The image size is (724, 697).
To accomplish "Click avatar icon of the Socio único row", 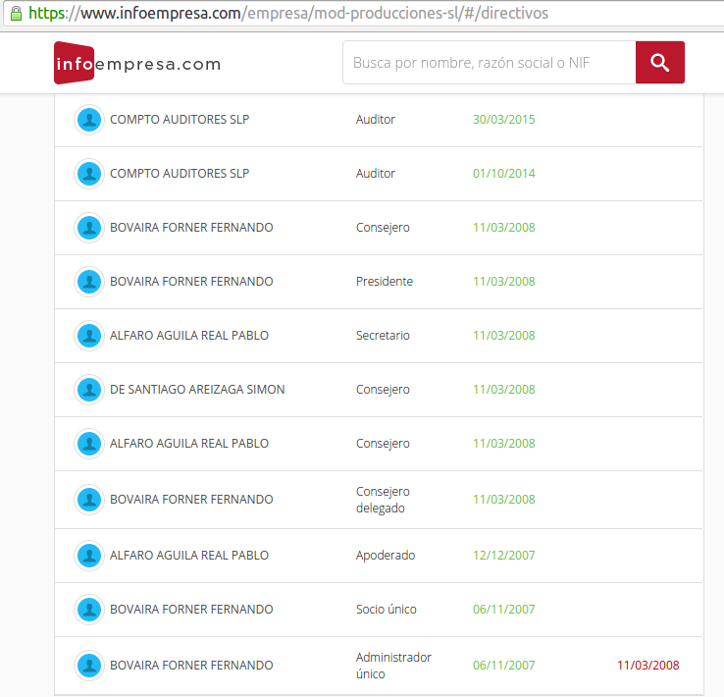I will pos(89,610).
